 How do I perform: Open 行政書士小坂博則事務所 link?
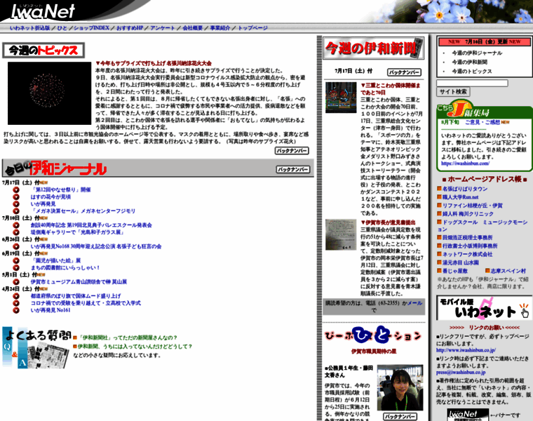coord(470,246)
